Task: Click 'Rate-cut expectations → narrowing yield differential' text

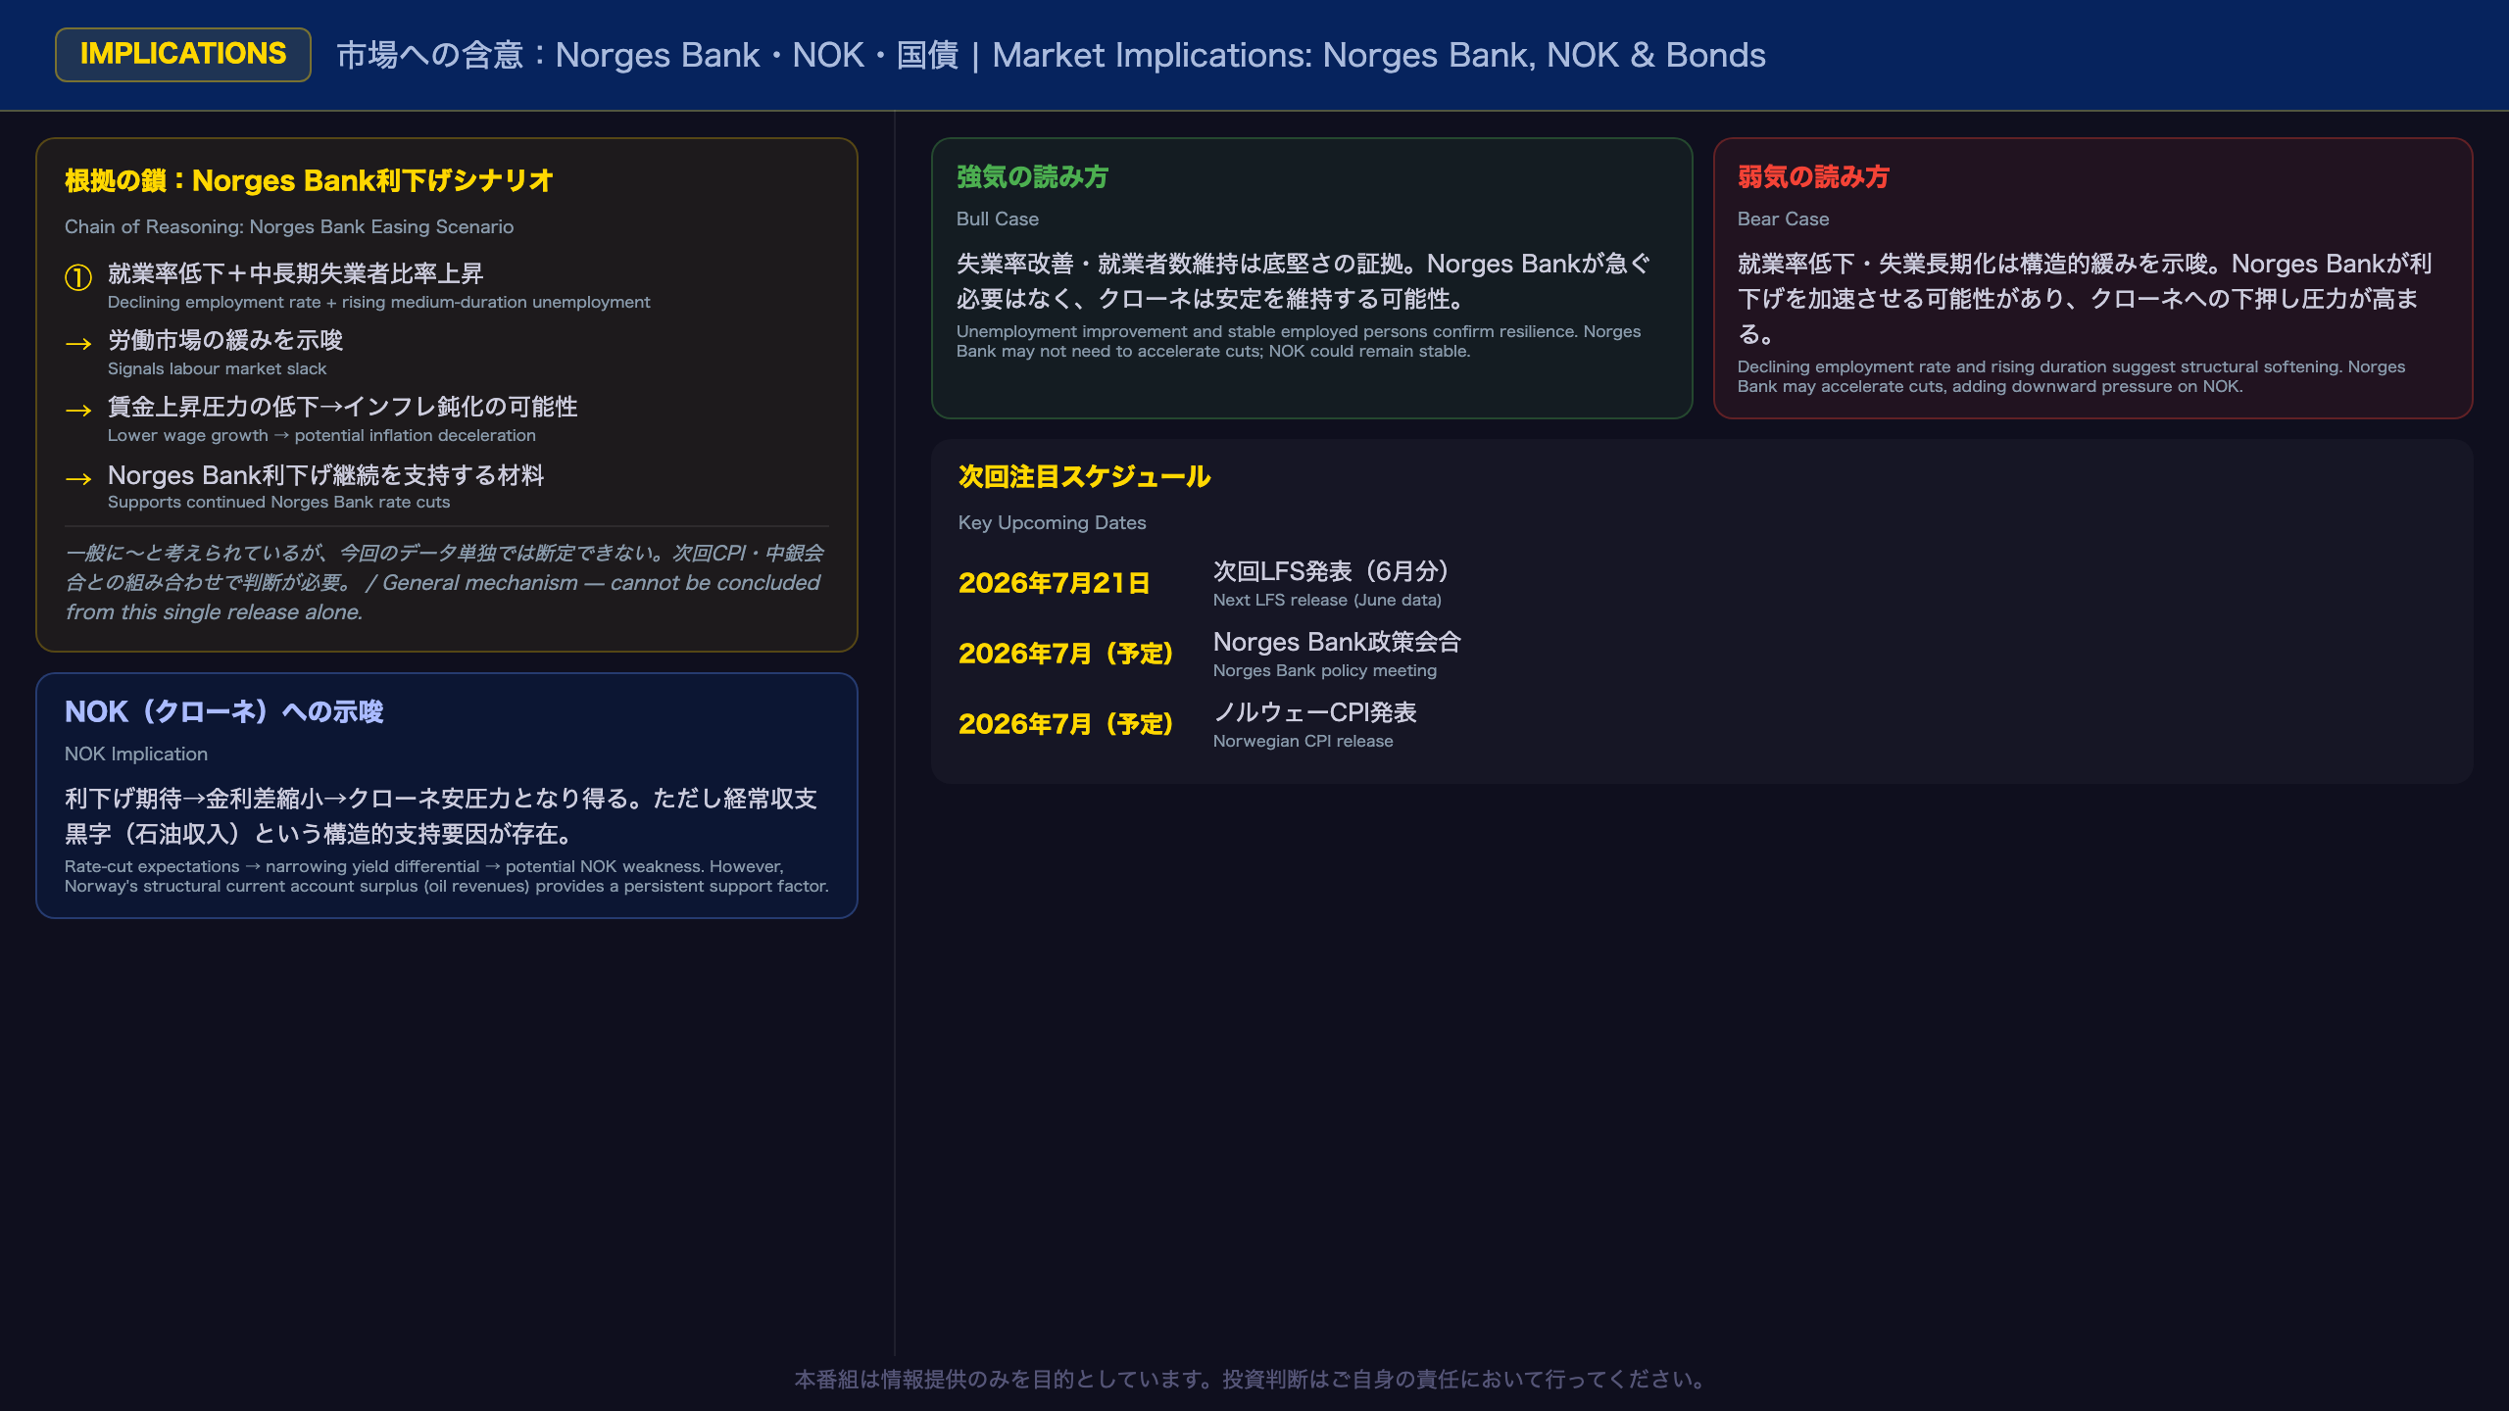Action: pos(446,876)
